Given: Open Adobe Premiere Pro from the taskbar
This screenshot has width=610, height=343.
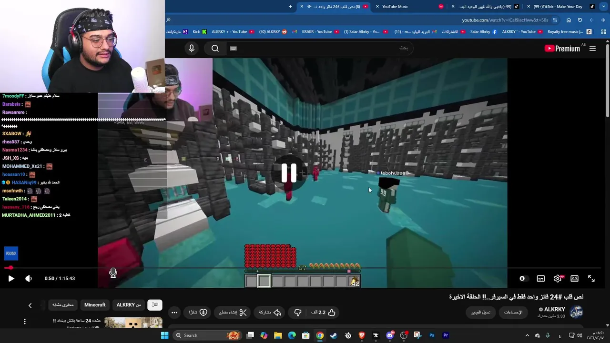Looking at the screenshot, I should 446,335.
